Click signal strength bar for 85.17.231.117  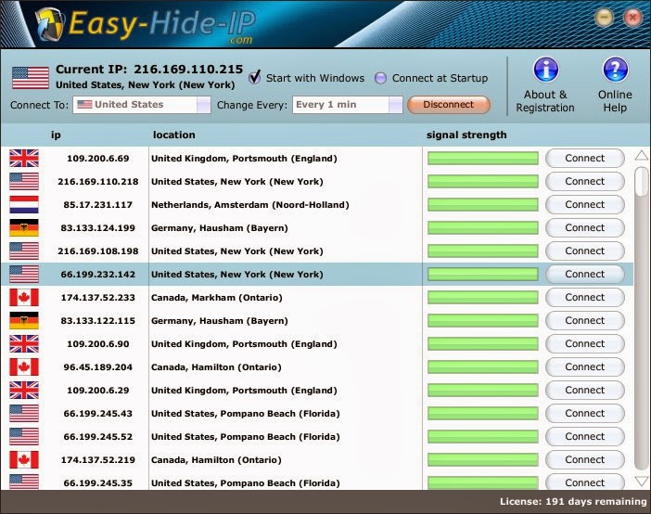click(483, 205)
